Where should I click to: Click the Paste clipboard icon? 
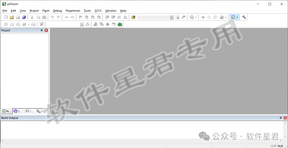pos(44,17)
